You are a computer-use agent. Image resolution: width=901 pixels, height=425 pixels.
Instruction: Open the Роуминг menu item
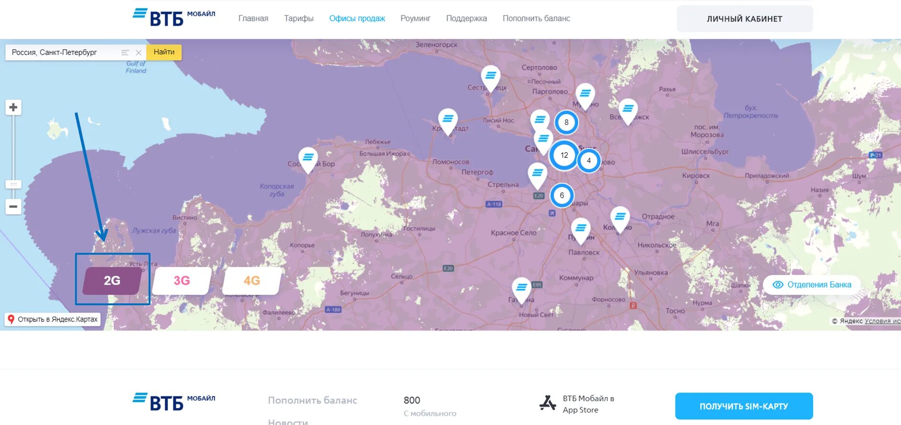415,19
